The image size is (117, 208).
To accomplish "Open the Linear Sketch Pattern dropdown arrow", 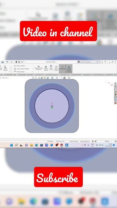I will coord(32,69).
